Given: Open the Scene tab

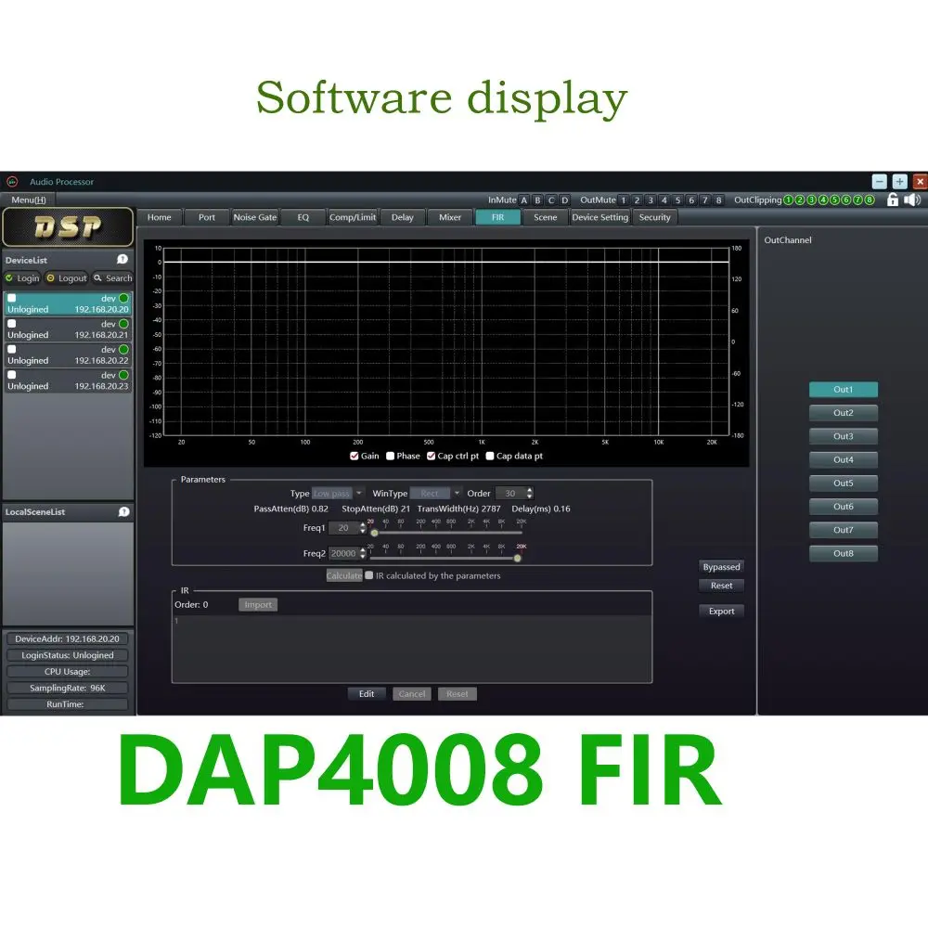Looking at the screenshot, I should pos(545,217).
